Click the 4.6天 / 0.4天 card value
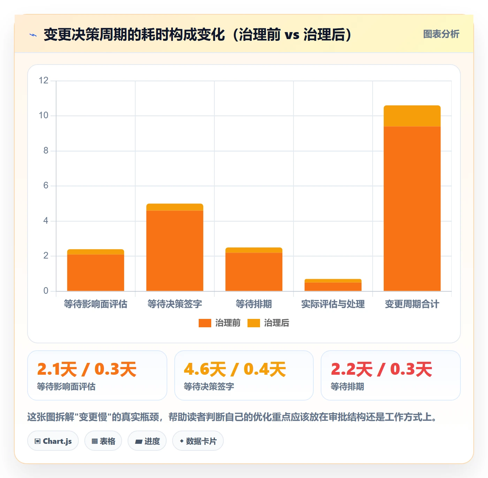Screen dimensions: 488x478 [235, 369]
